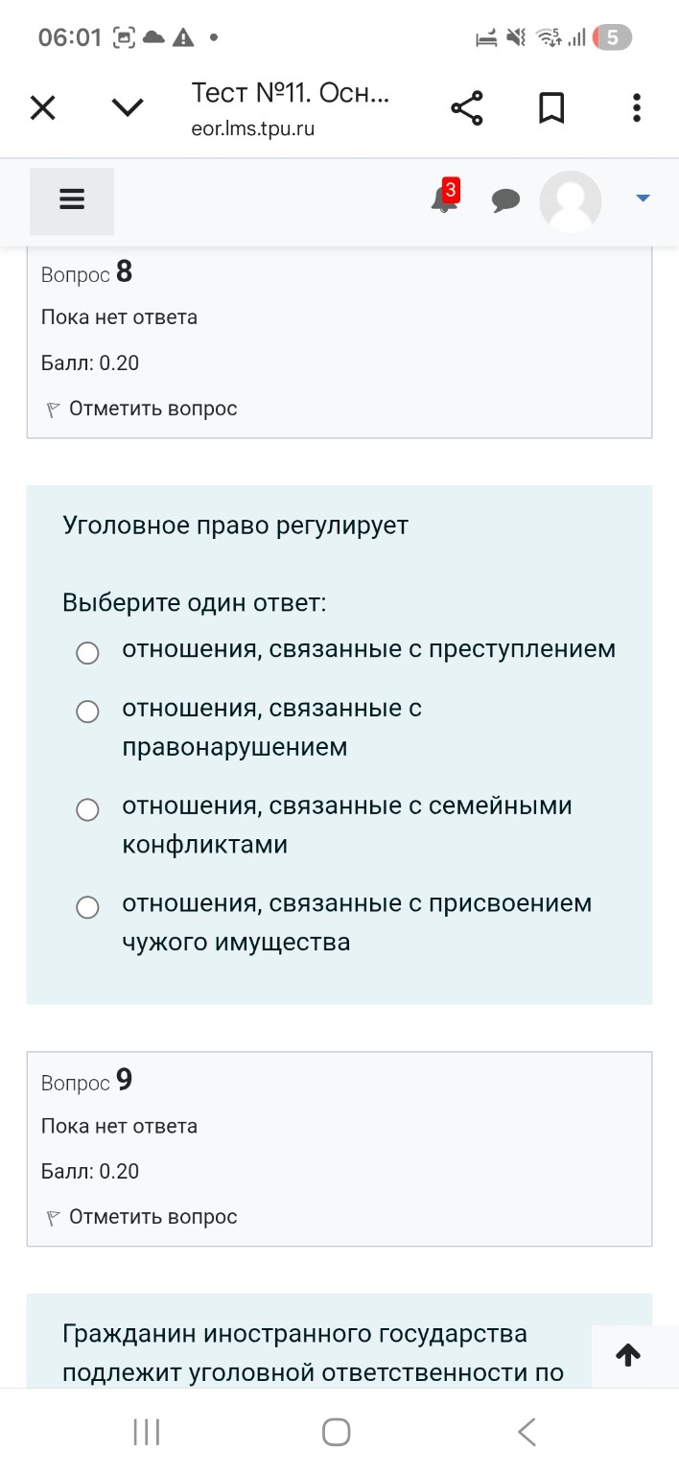
Task: Open the messages chat bubble
Action: 506,201
